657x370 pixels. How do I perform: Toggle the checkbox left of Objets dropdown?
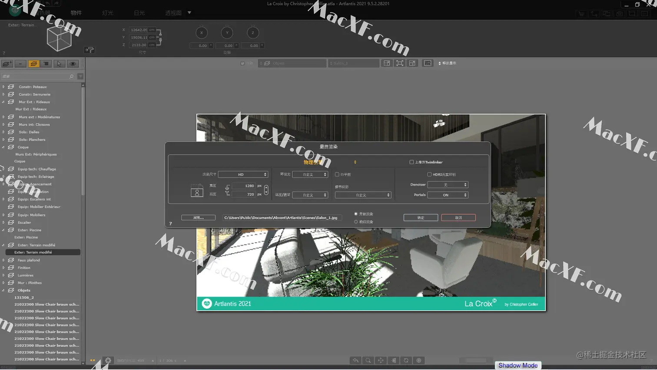[x=242, y=63]
